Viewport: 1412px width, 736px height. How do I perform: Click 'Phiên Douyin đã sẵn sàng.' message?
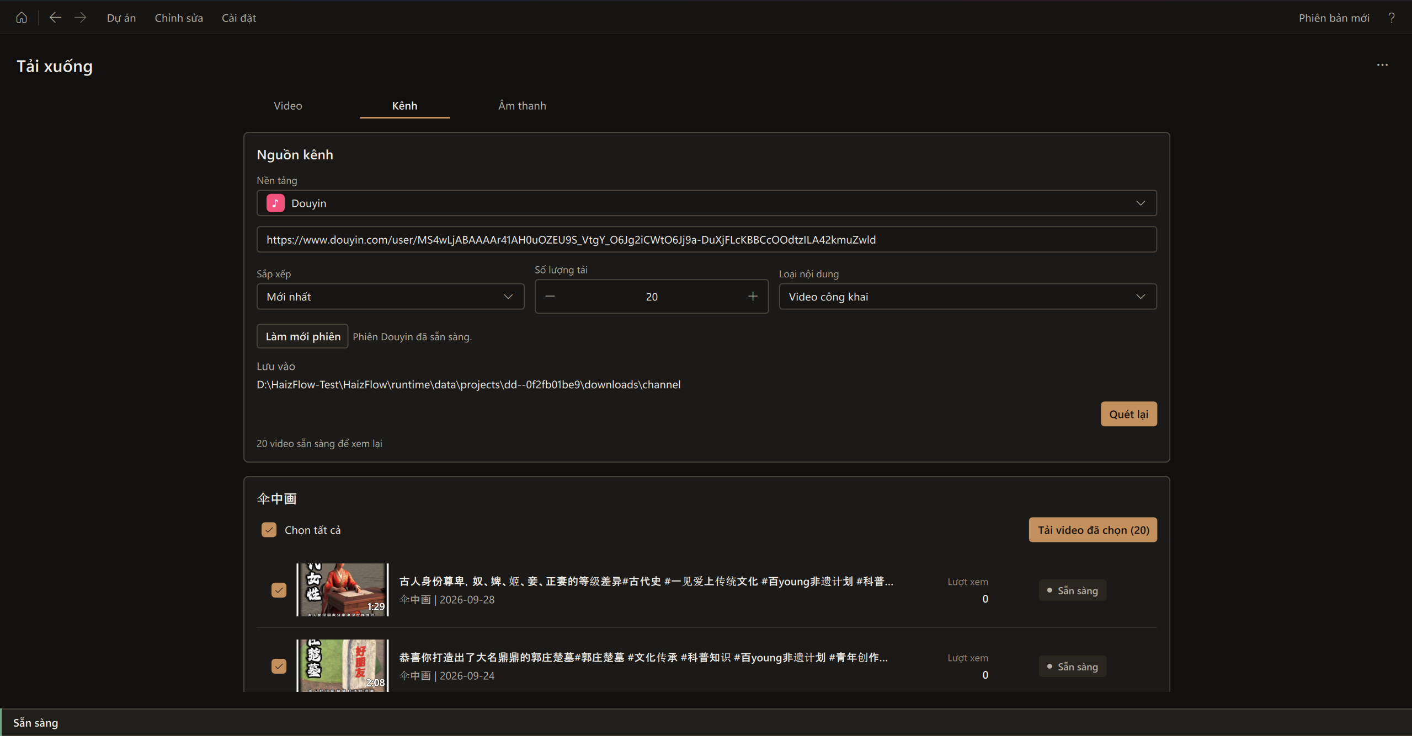pos(412,337)
